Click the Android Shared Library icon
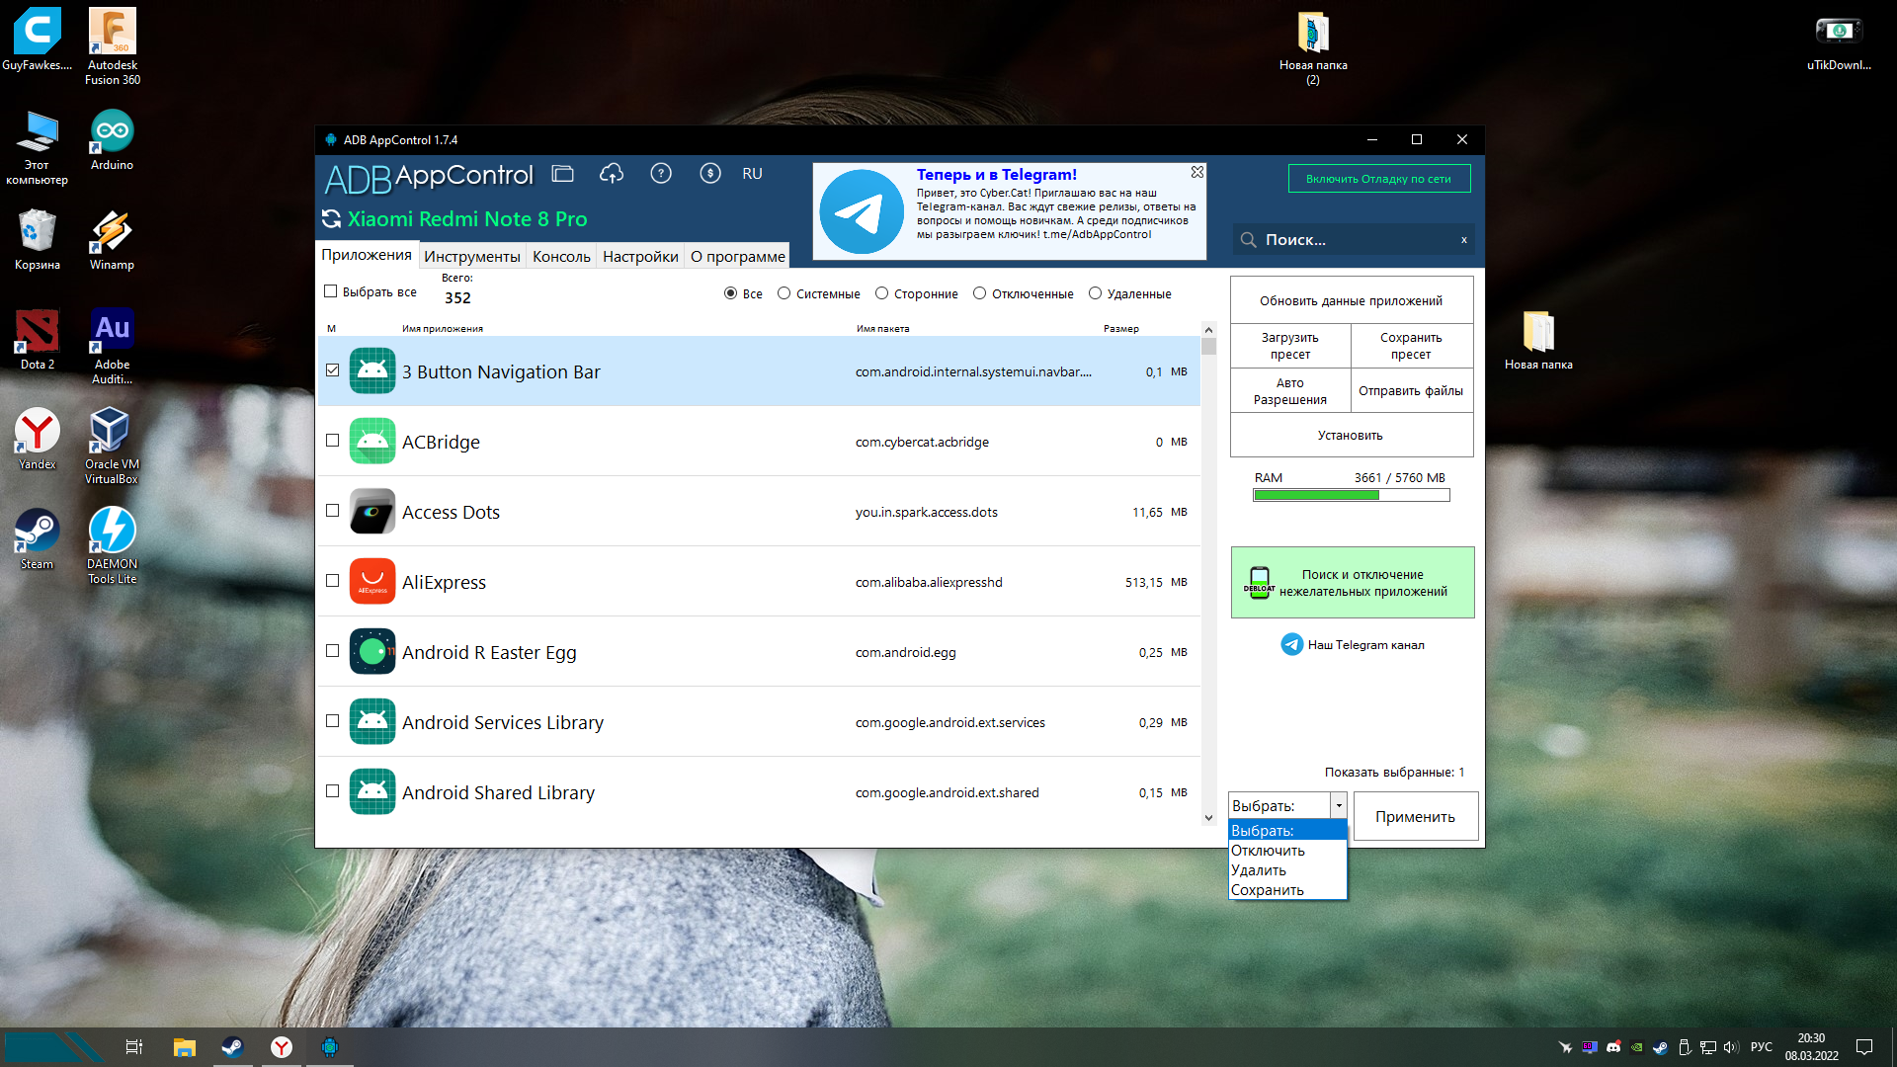This screenshot has width=1897, height=1067. [x=372, y=792]
